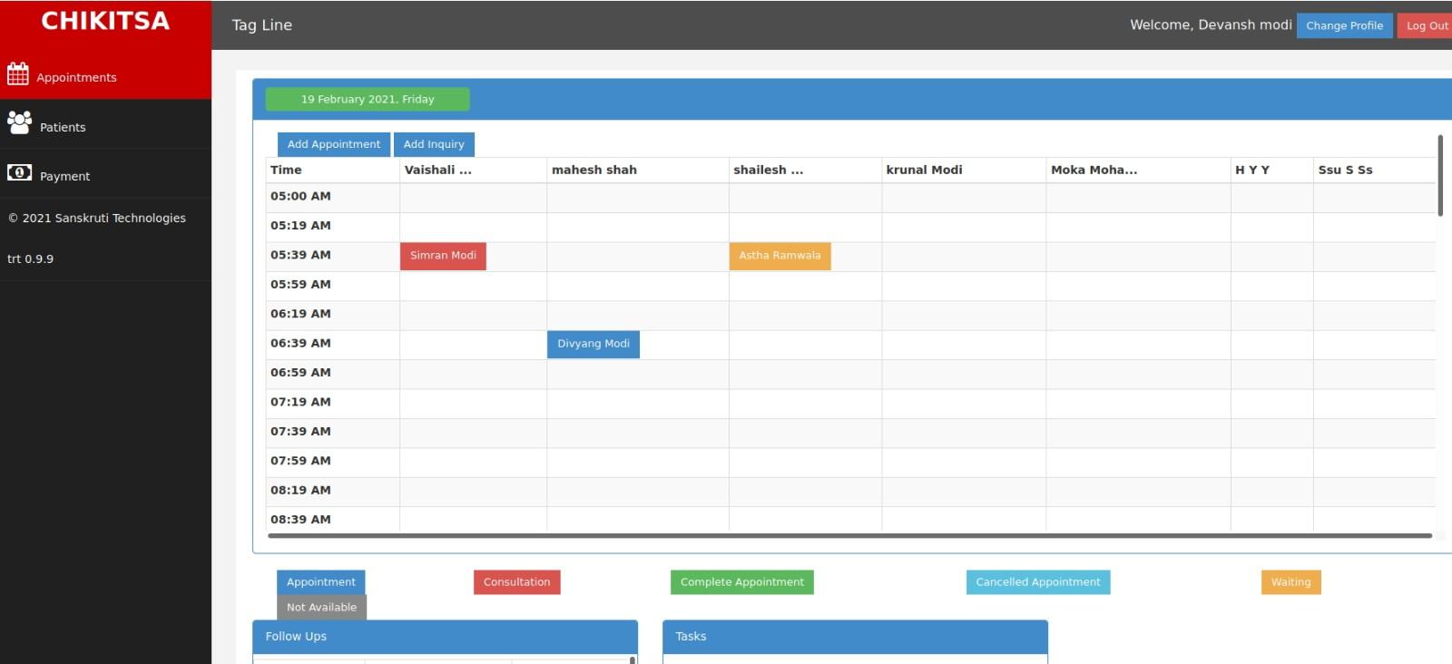The height and width of the screenshot is (664, 1452).
Task: Click the 05:19 AM time slot label
Action: coord(300,226)
